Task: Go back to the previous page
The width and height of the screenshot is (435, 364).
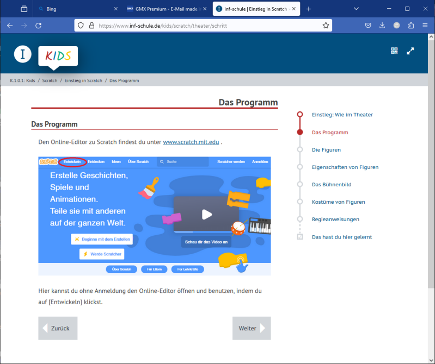Action: pyautogui.click(x=10, y=26)
